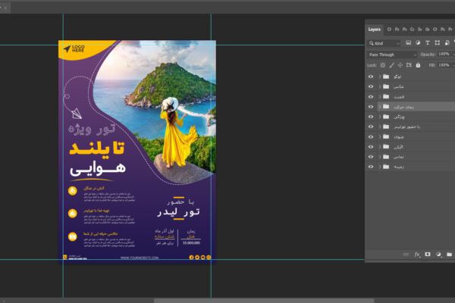Hide the زمینه background group
The image size is (455, 303).
371,166
